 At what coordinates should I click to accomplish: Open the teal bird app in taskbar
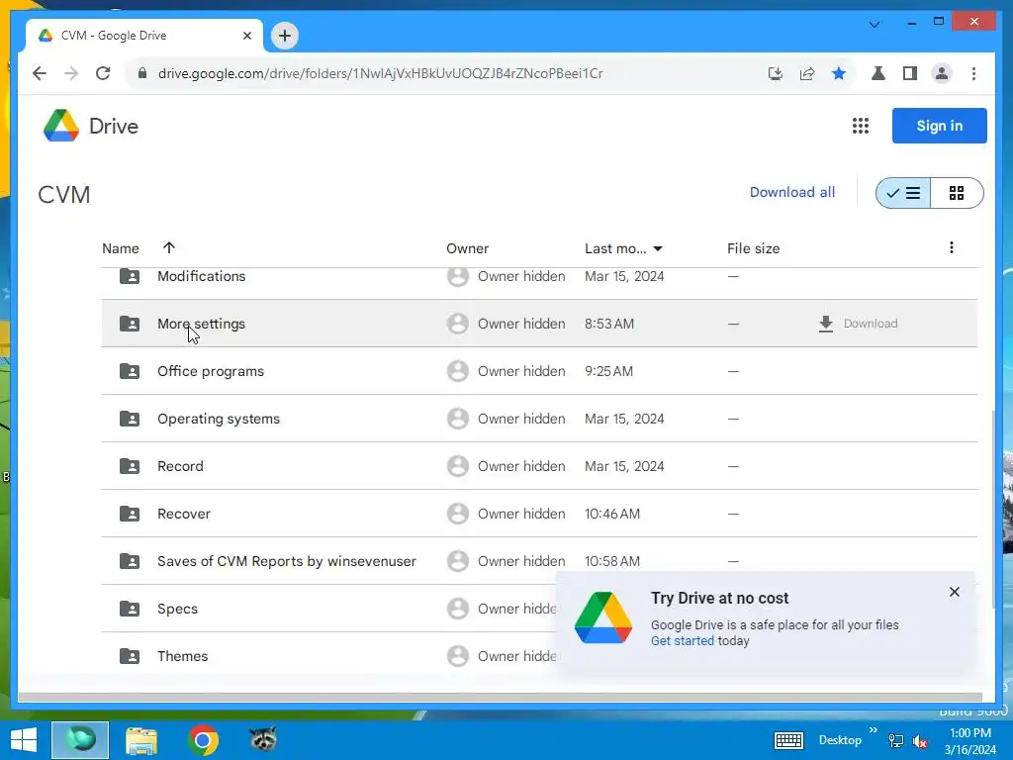80,740
